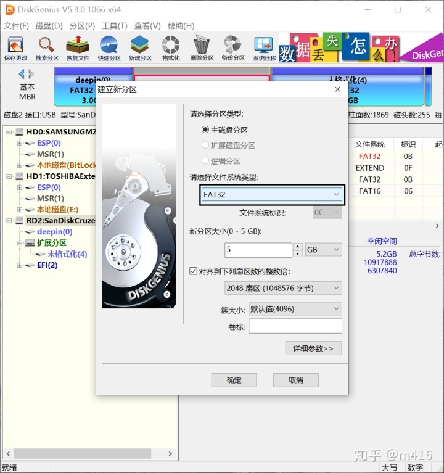Click the HD0:SAMSUNG disk icon
This screenshot has height=473, width=444.
[20, 132]
